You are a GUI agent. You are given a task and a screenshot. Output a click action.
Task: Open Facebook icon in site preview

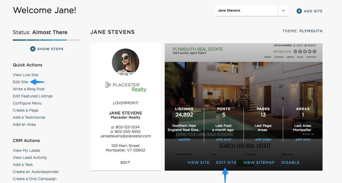300,51
